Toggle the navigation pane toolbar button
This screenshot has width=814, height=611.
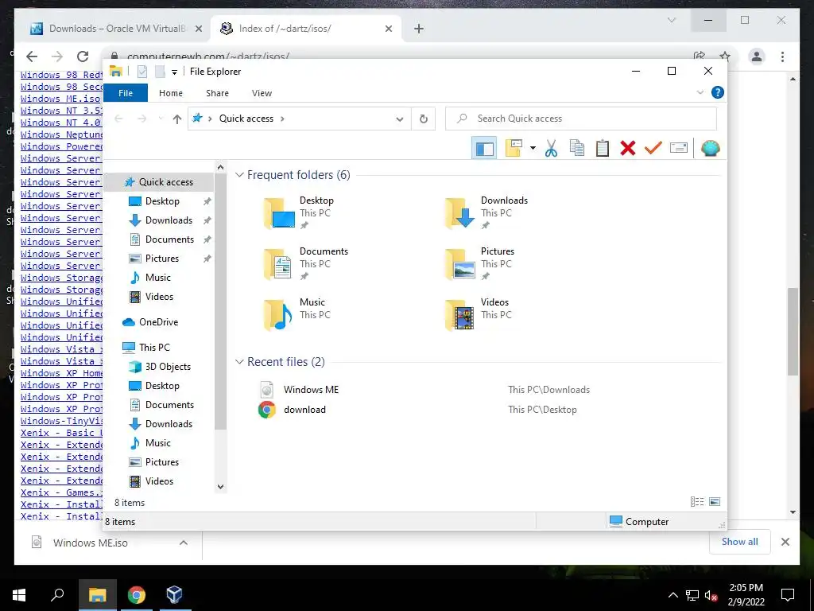click(x=484, y=149)
